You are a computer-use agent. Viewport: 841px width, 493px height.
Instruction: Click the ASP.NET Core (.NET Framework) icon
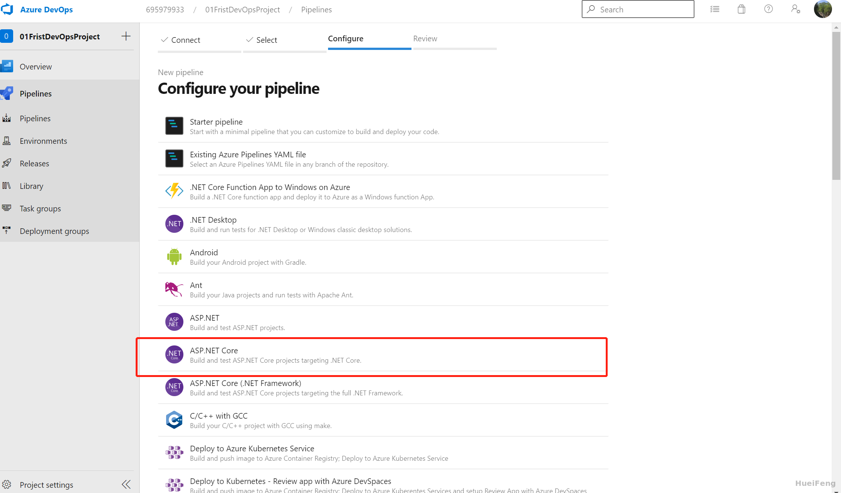174,387
